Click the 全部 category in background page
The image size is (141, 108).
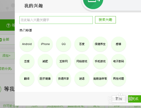pyautogui.click(x=5, y=39)
